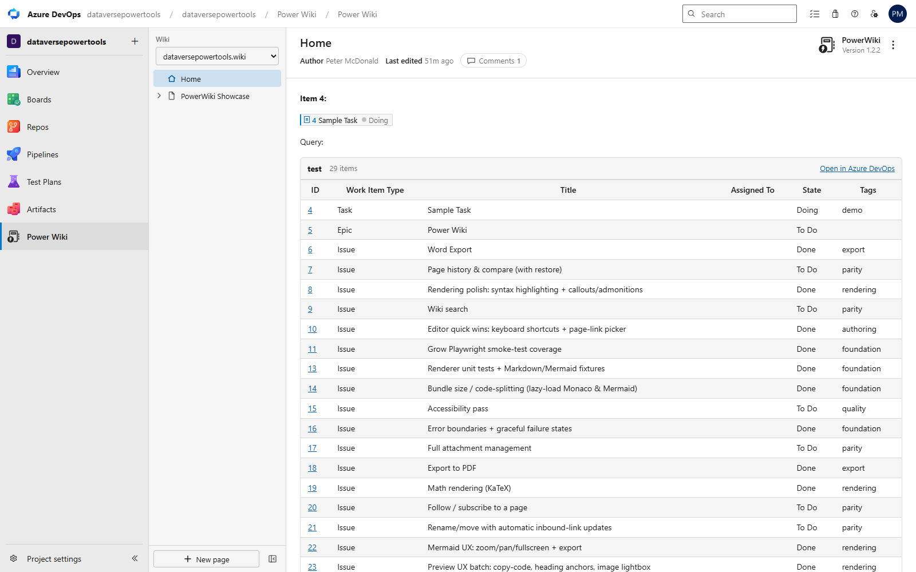Open Test Plans in the sidebar

click(x=74, y=182)
